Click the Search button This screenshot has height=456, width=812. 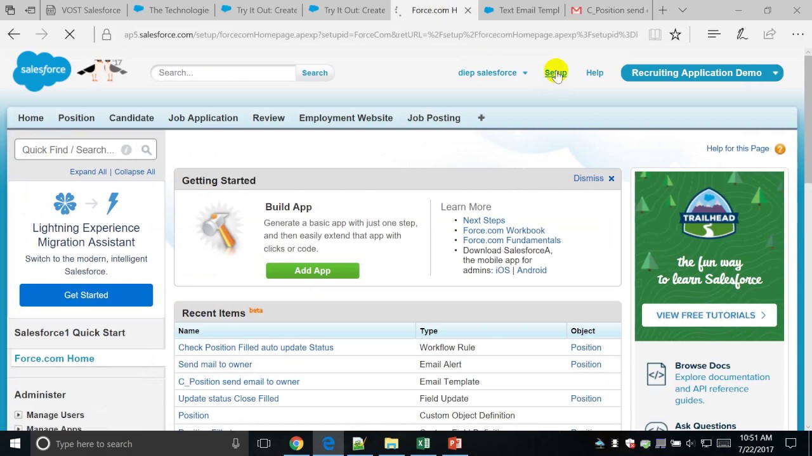315,73
